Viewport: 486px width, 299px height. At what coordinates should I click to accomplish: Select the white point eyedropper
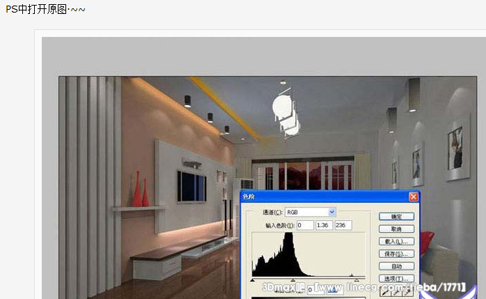pyautogui.click(x=407, y=292)
